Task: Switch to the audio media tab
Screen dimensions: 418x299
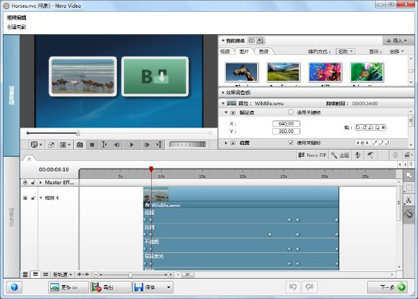Action: pos(263,52)
